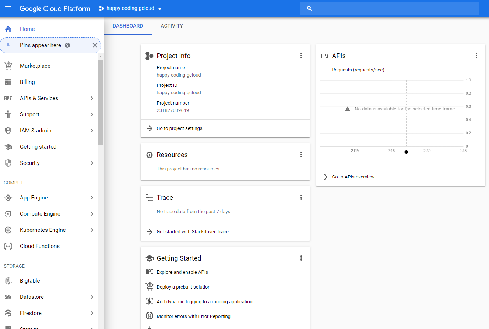Switch to the Dashboard tab
Image resolution: width=489 pixels, height=329 pixels.
pos(128,26)
